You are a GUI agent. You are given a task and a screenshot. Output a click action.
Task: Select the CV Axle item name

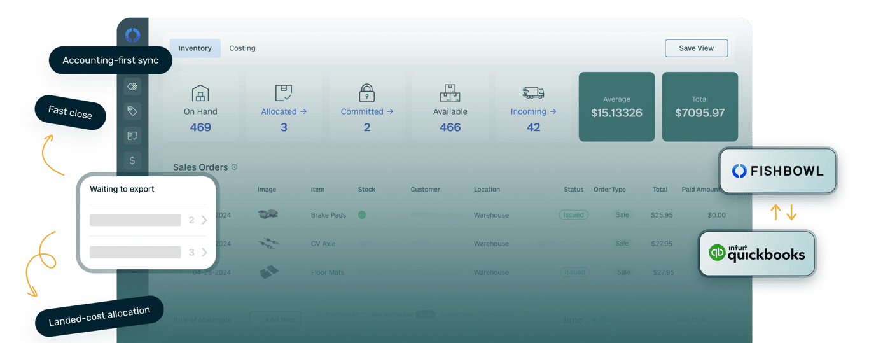[x=323, y=244]
